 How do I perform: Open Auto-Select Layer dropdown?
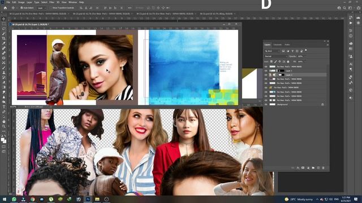click(41, 7)
